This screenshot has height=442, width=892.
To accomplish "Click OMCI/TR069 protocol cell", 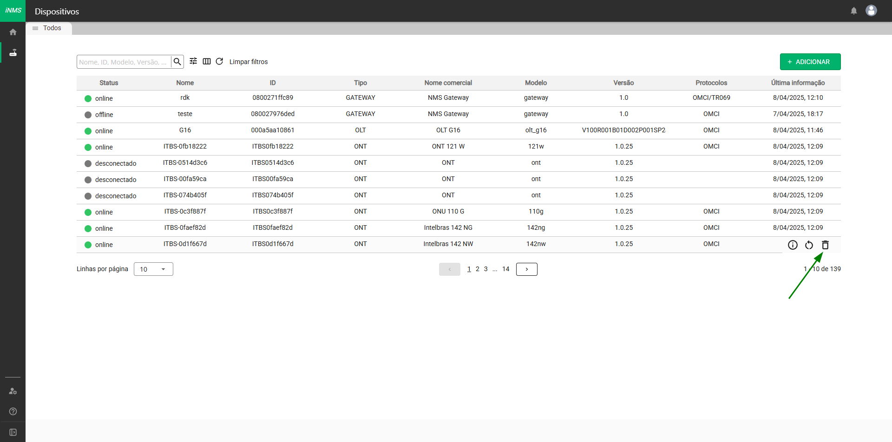I will 711,97.
